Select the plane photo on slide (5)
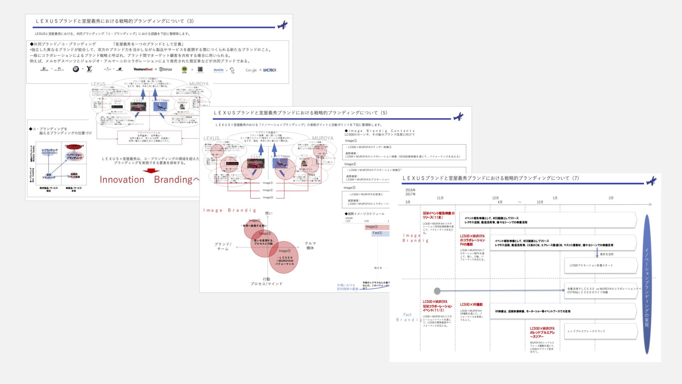The height and width of the screenshot is (384, 682). pos(280,163)
